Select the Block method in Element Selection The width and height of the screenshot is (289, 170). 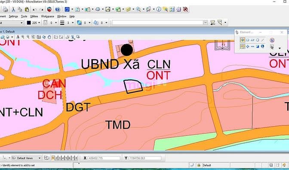[248, 40]
